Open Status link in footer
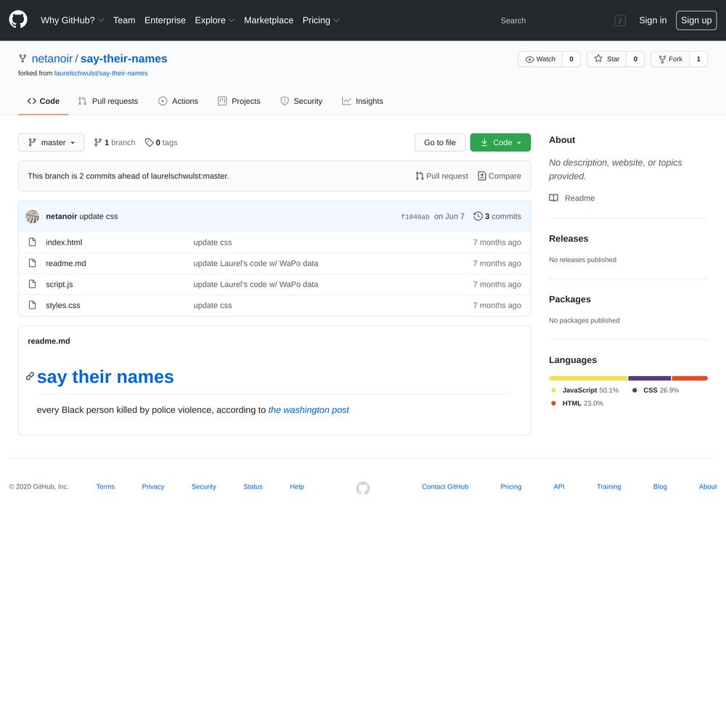Viewport: 726px width, 726px height. 253,486
